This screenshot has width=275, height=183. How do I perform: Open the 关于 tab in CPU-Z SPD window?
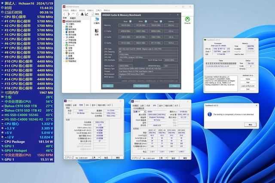[x=176, y=105]
